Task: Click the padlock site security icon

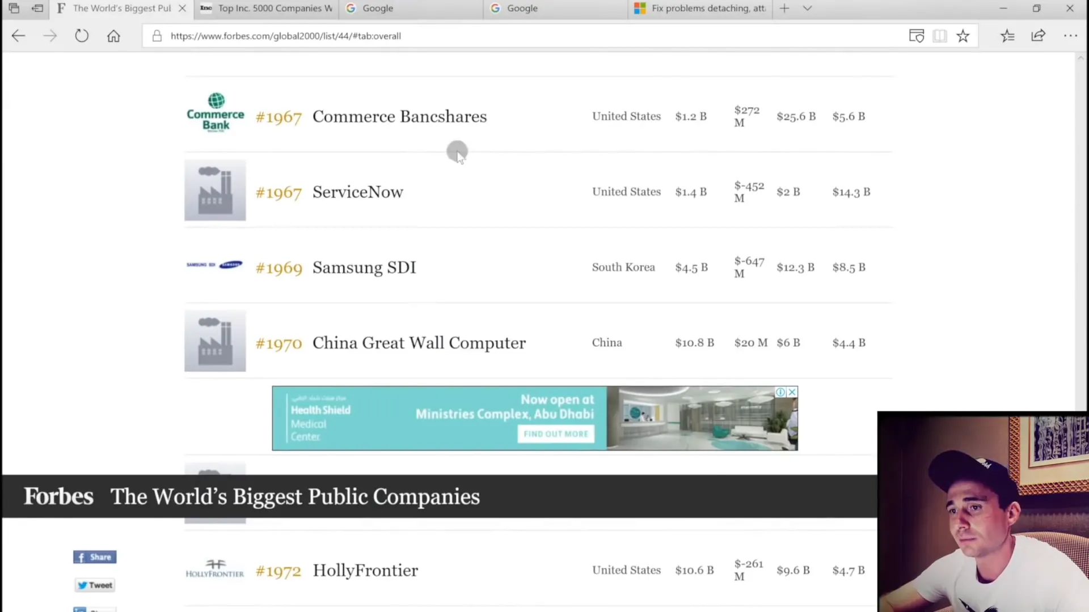Action: tap(157, 36)
